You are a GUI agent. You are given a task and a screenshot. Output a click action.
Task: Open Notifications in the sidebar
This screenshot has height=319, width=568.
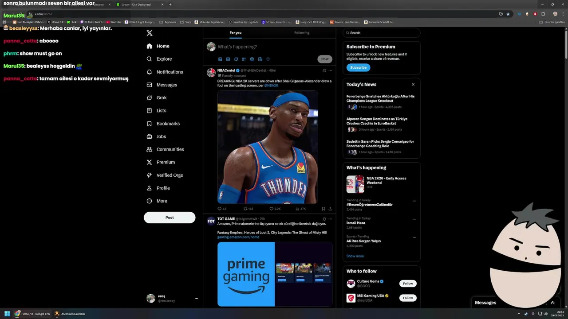click(165, 72)
